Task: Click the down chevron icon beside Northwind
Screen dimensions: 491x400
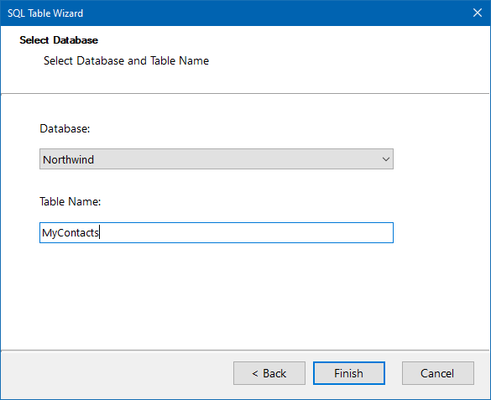Action: click(x=386, y=159)
